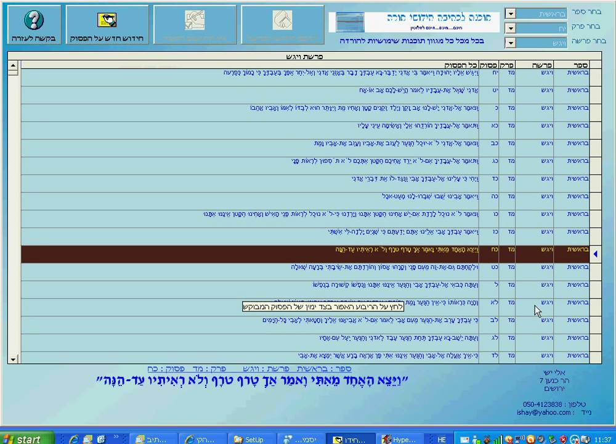Image resolution: width=616 pixels, height=444 pixels.
Task: Click the פרק column header
Action: click(507, 65)
